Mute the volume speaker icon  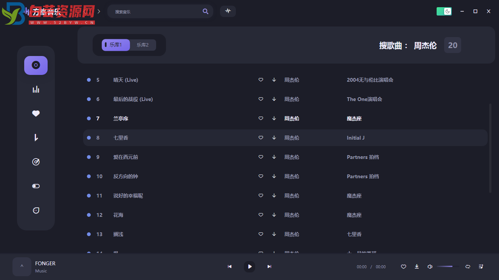coord(430,266)
